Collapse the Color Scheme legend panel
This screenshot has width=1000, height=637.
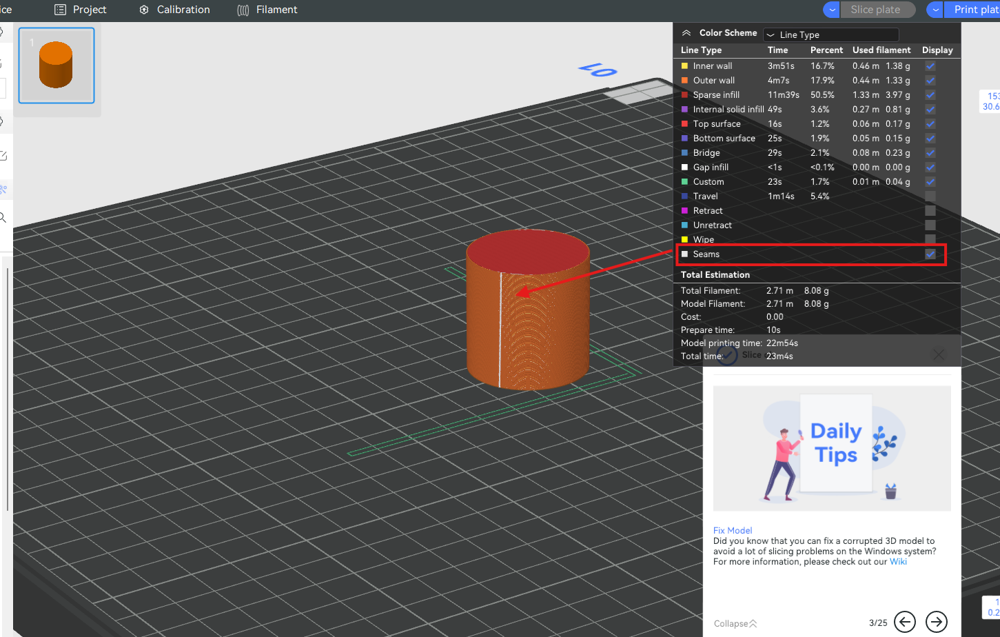(x=686, y=33)
